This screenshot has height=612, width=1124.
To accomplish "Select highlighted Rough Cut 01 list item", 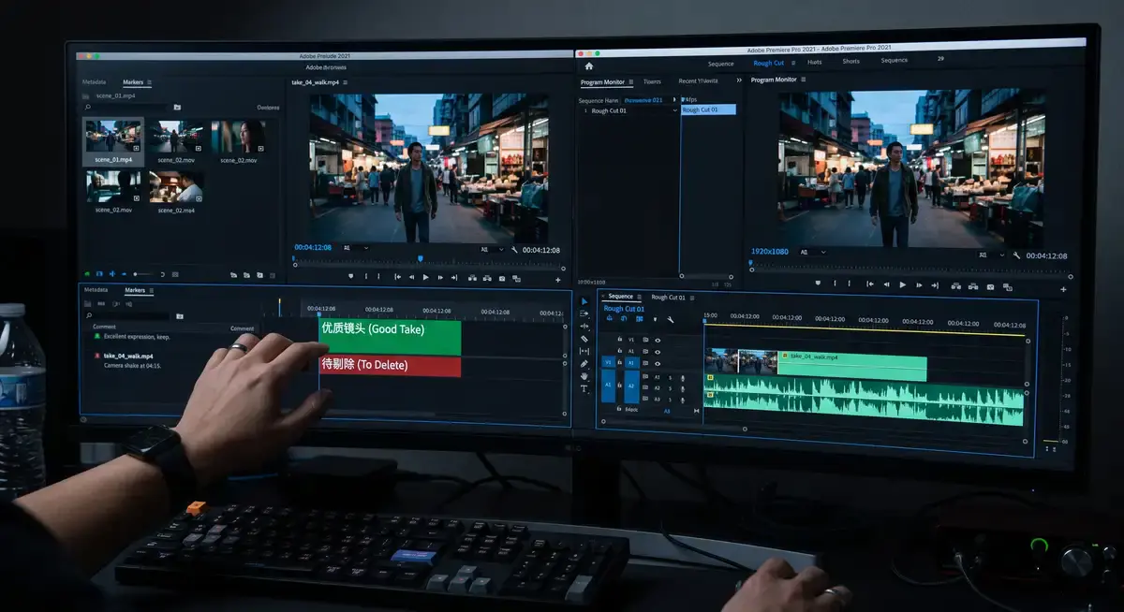I will point(708,109).
